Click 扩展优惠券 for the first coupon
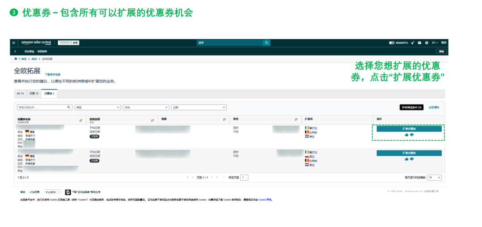The width and height of the screenshot is (482, 227). (409, 129)
